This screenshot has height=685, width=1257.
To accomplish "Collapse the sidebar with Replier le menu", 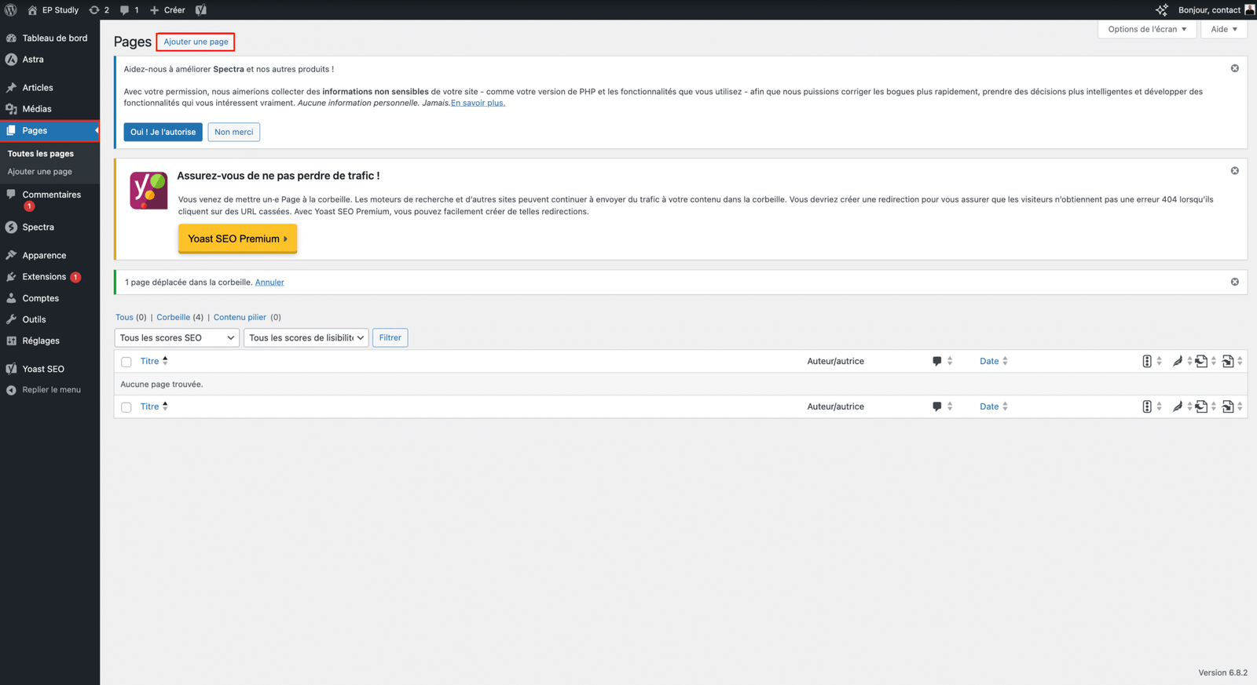I will coord(51,390).
